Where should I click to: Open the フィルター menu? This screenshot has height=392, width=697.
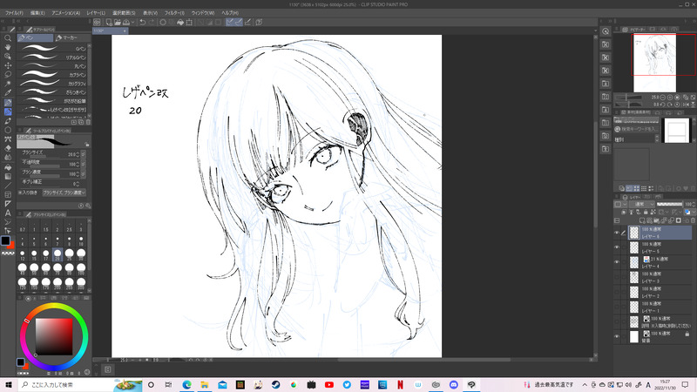174,13
